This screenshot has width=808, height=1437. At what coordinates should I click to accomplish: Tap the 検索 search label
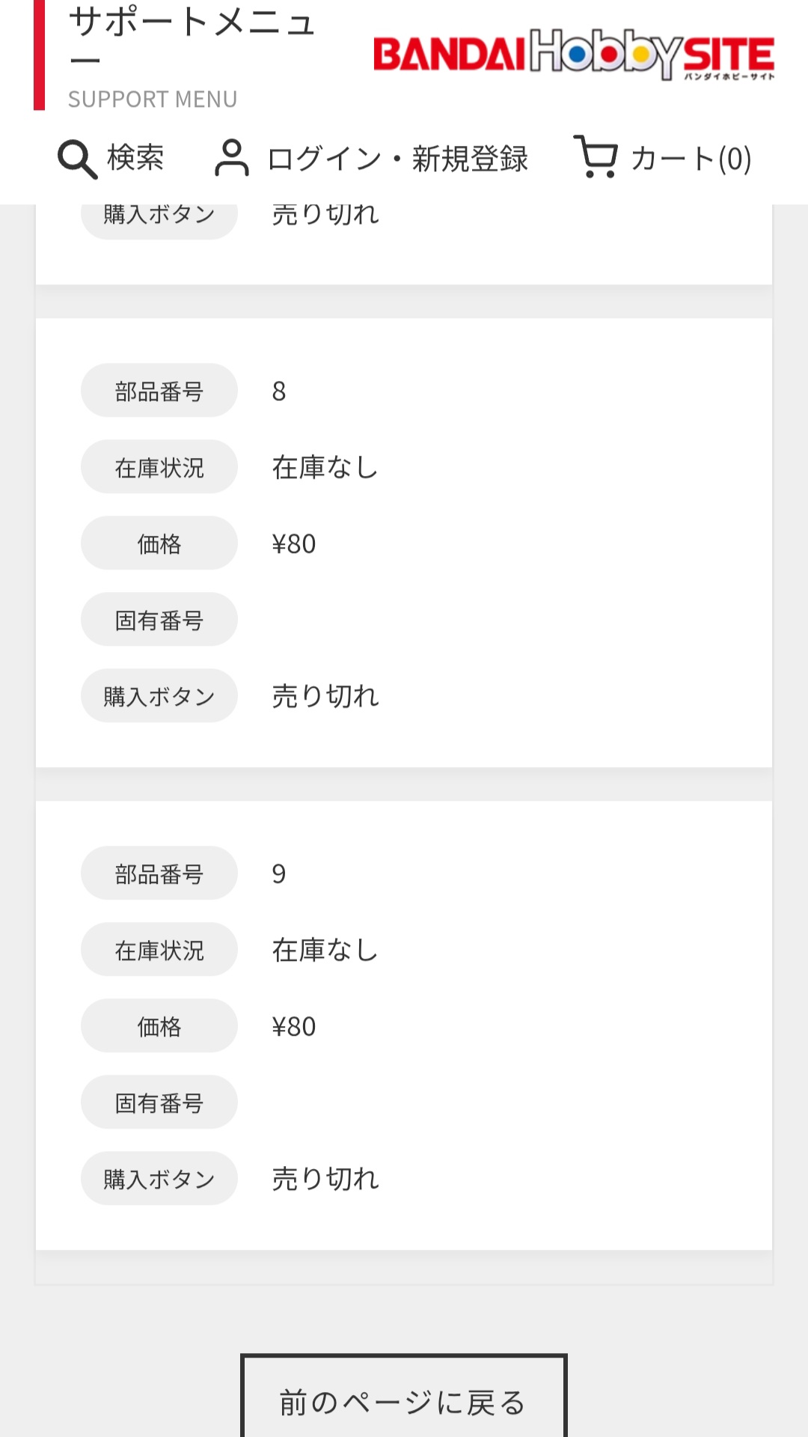coord(135,158)
